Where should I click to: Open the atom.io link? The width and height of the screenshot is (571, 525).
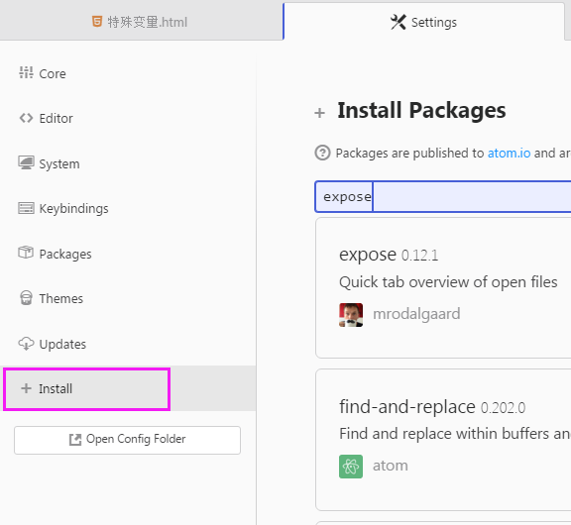coord(510,154)
